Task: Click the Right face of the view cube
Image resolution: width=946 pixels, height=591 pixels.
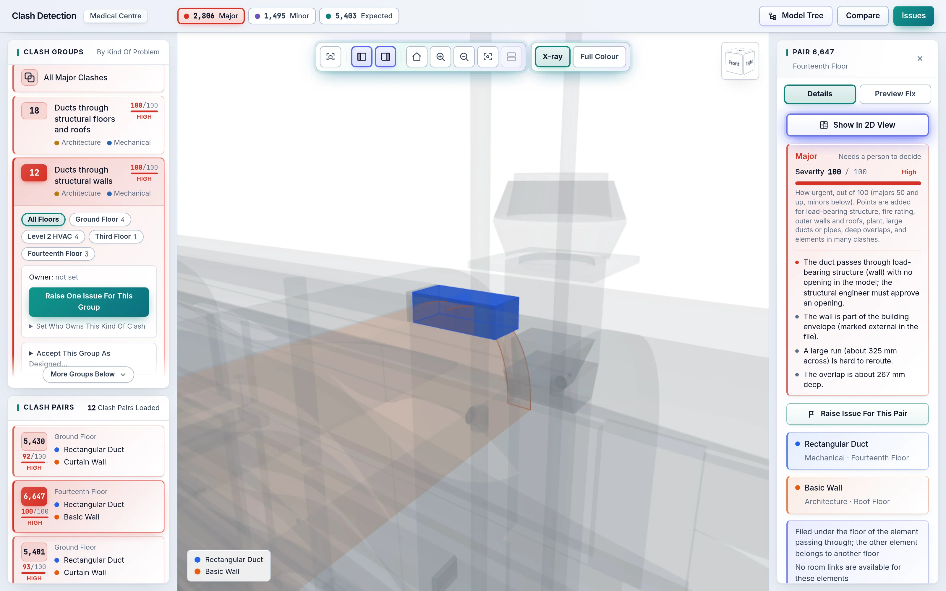Action: [749, 63]
